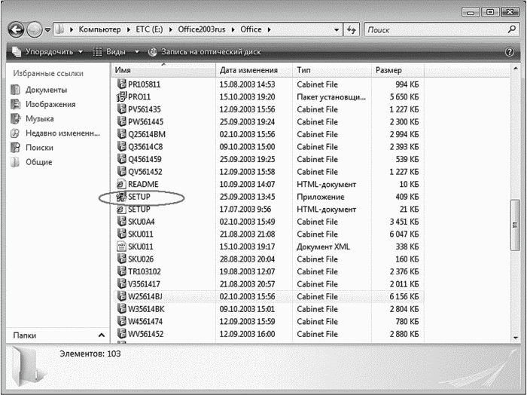Screen dimensions: 527x395
Task: Select the PW561445 cabinet file icon
Action: 121,121
